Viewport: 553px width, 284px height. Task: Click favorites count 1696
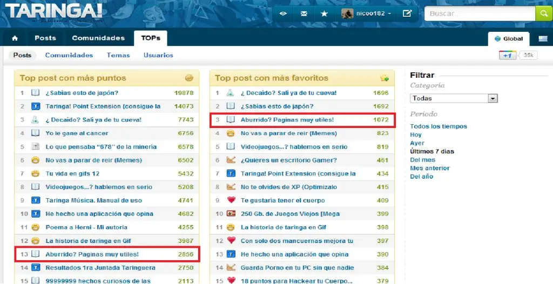click(381, 93)
